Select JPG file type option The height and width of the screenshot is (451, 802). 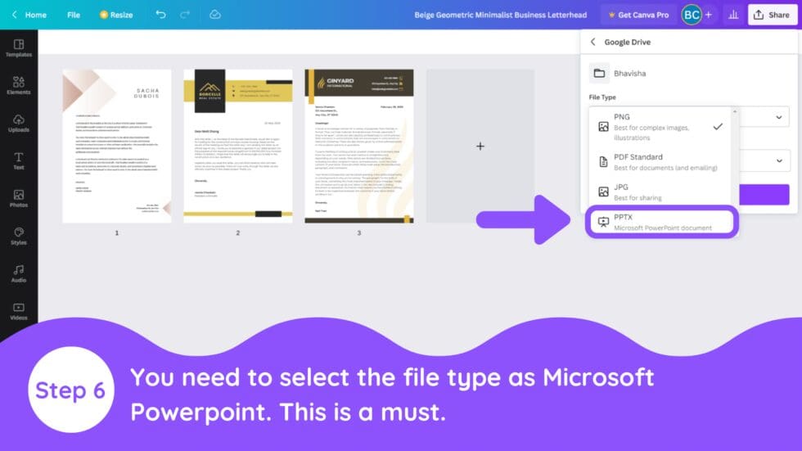[661, 192]
